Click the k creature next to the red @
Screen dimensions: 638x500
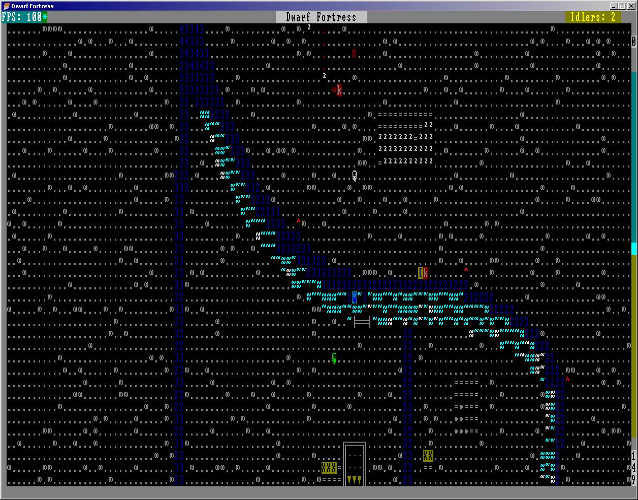pos(339,90)
